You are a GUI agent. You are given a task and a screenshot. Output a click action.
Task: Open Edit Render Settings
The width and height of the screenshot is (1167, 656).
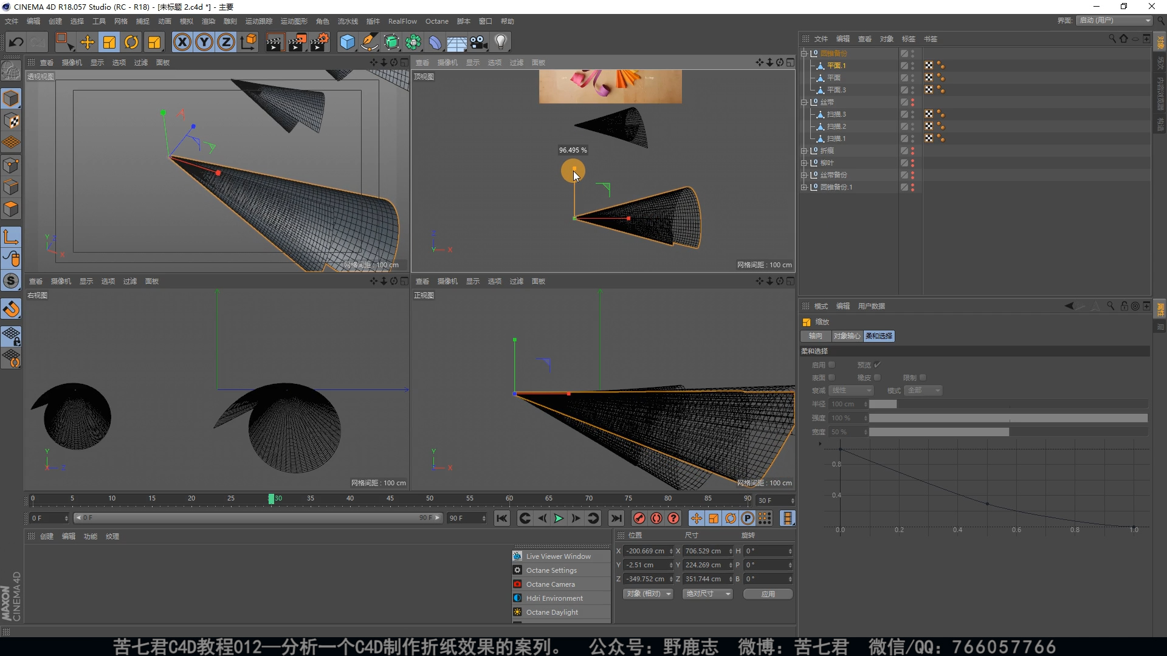coord(320,42)
